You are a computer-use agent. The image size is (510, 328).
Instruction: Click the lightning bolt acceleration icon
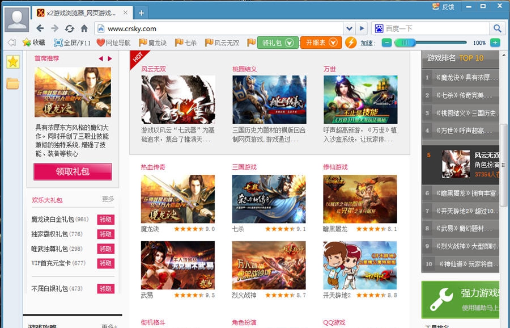click(351, 43)
